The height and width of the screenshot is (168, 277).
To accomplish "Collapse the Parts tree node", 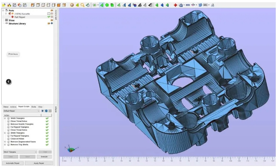I will [3, 11].
